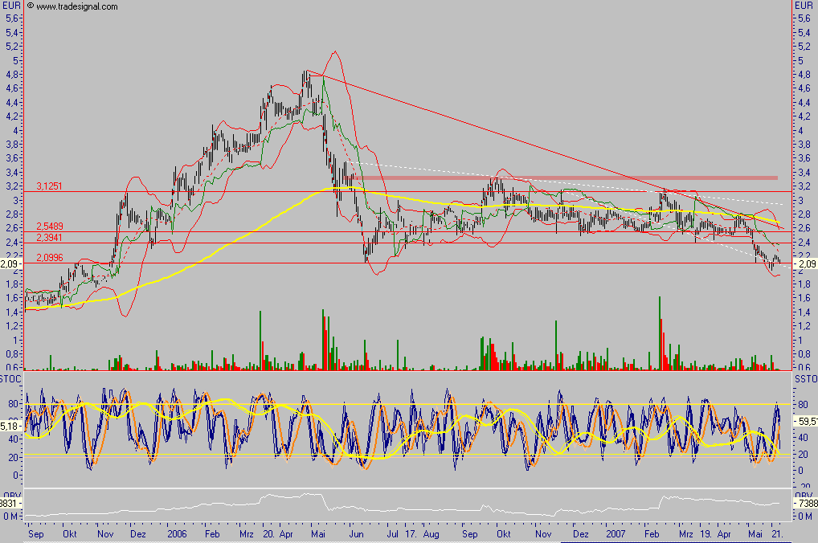Click the 20. Apr date label
818x543 pixels.
point(277,534)
